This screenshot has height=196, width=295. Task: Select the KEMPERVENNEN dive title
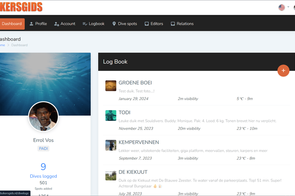[139, 142]
